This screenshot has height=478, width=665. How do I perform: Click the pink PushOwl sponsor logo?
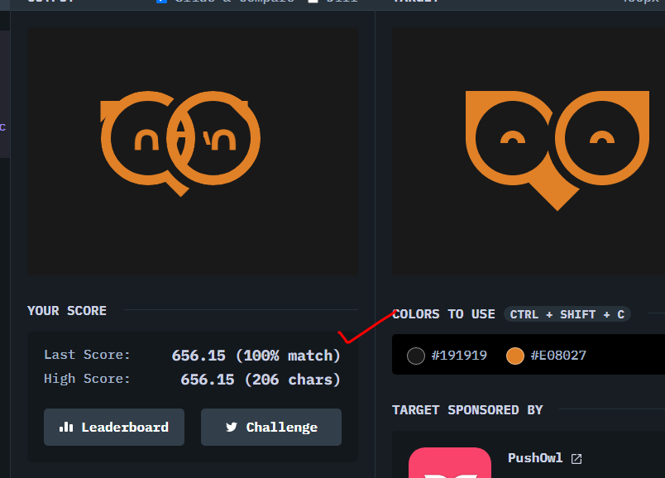(x=450, y=463)
